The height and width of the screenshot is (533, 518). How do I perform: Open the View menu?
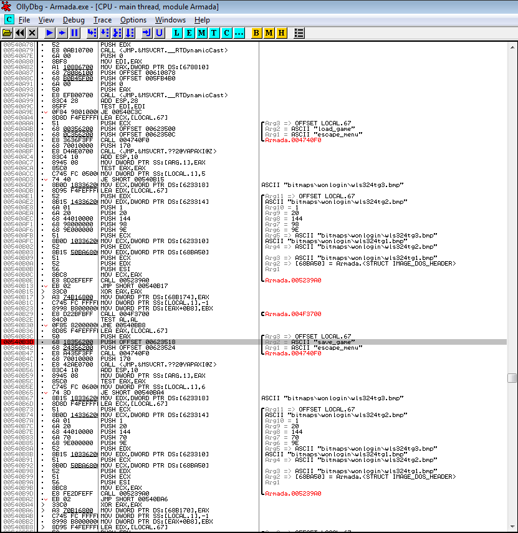point(46,20)
